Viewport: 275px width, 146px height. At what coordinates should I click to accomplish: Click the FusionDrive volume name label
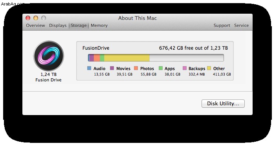pos(96,48)
